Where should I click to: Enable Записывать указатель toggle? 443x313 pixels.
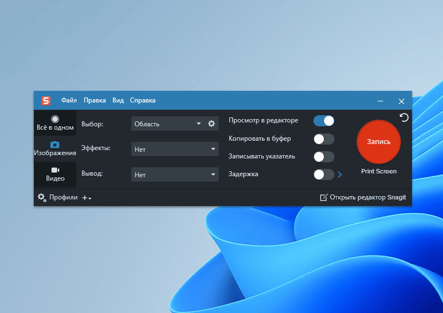324,157
